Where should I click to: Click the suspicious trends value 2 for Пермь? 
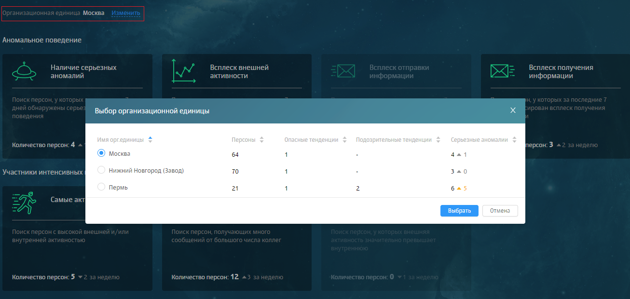click(358, 189)
